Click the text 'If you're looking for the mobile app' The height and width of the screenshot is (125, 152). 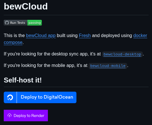pyautogui.click(x=40, y=66)
